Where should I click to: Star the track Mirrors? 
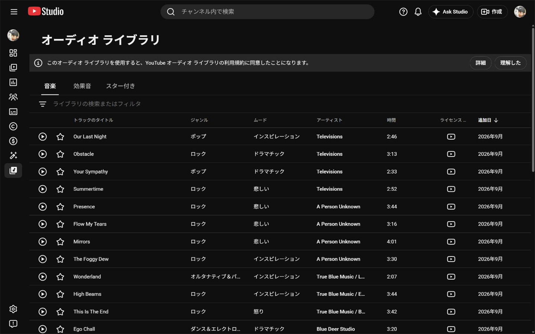pyautogui.click(x=60, y=242)
